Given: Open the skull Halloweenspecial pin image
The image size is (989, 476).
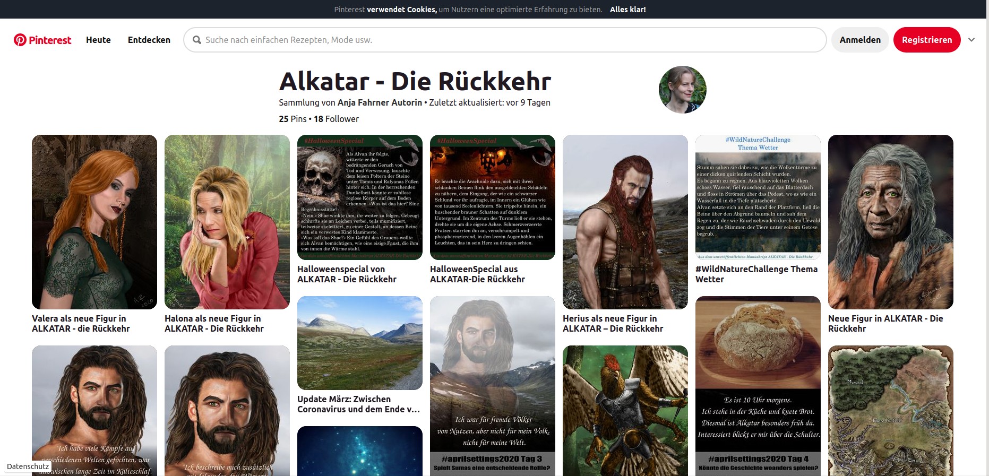Looking at the screenshot, I should [x=360, y=197].
